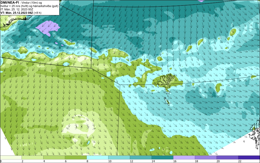Click the 18–20 m/s purple legend swatch
260x163 pixels.
click(206, 157)
